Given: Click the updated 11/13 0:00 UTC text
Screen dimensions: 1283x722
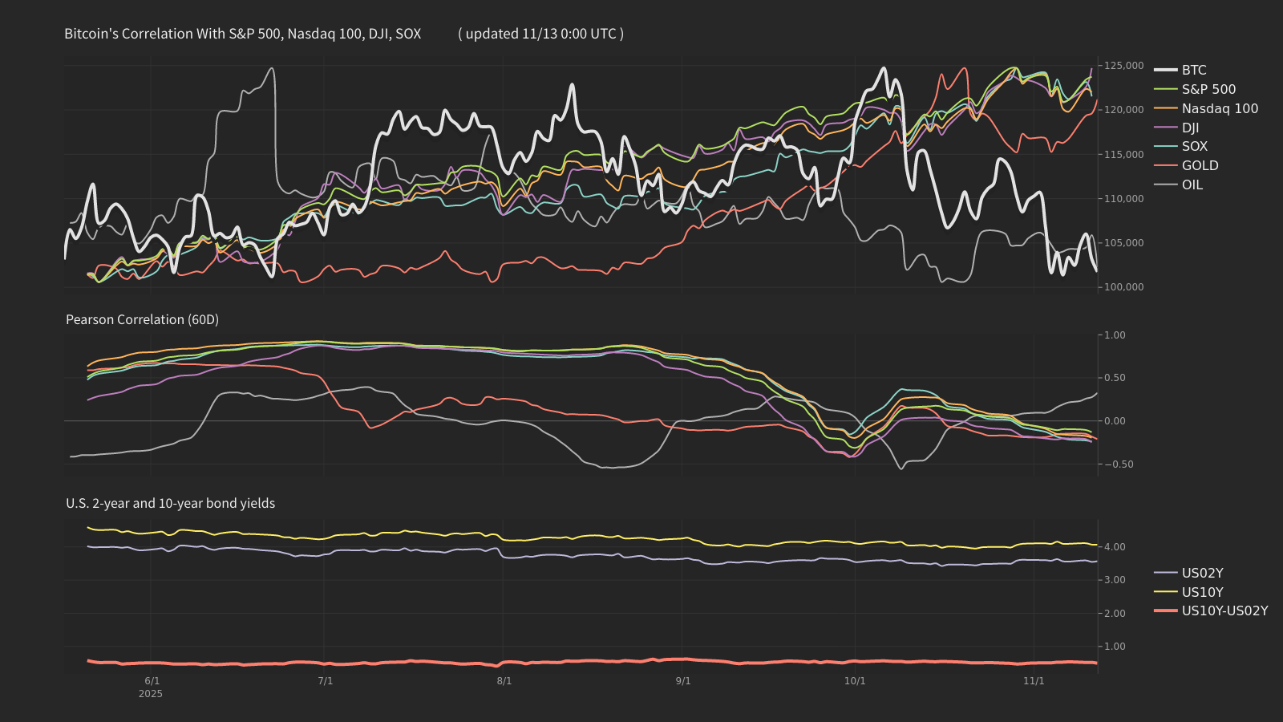Looking at the screenshot, I should (540, 34).
